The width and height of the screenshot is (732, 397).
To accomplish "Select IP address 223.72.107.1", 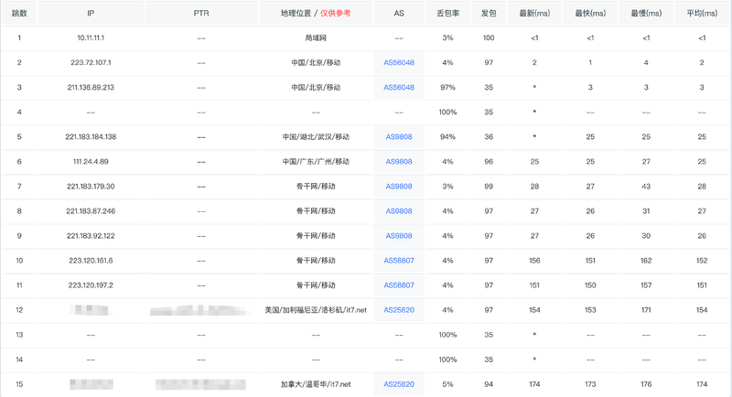I will [91, 62].
